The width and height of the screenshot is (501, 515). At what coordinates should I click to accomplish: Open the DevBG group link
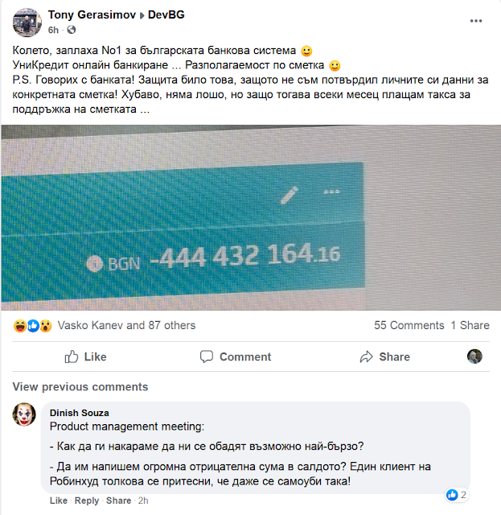click(166, 14)
